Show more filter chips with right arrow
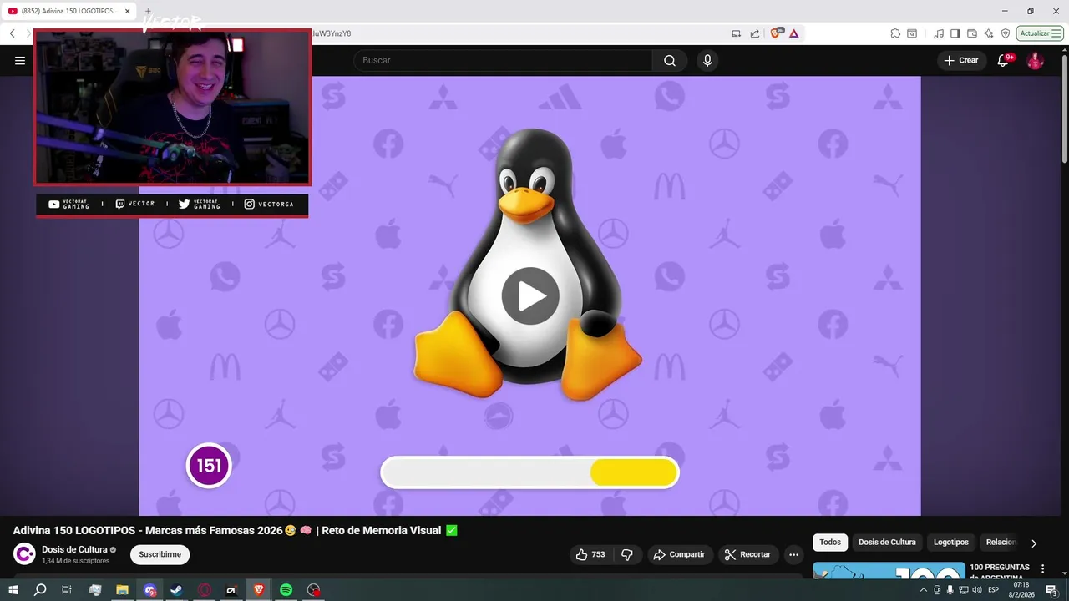This screenshot has height=601, width=1069. coord(1034,543)
